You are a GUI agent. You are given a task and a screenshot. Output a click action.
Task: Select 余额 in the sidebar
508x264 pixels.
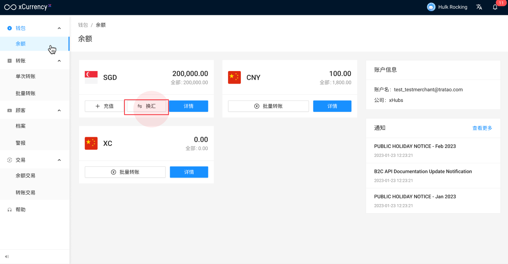click(x=35, y=44)
